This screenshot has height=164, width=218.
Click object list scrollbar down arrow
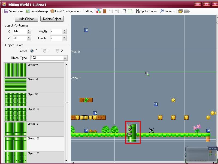click(66, 161)
